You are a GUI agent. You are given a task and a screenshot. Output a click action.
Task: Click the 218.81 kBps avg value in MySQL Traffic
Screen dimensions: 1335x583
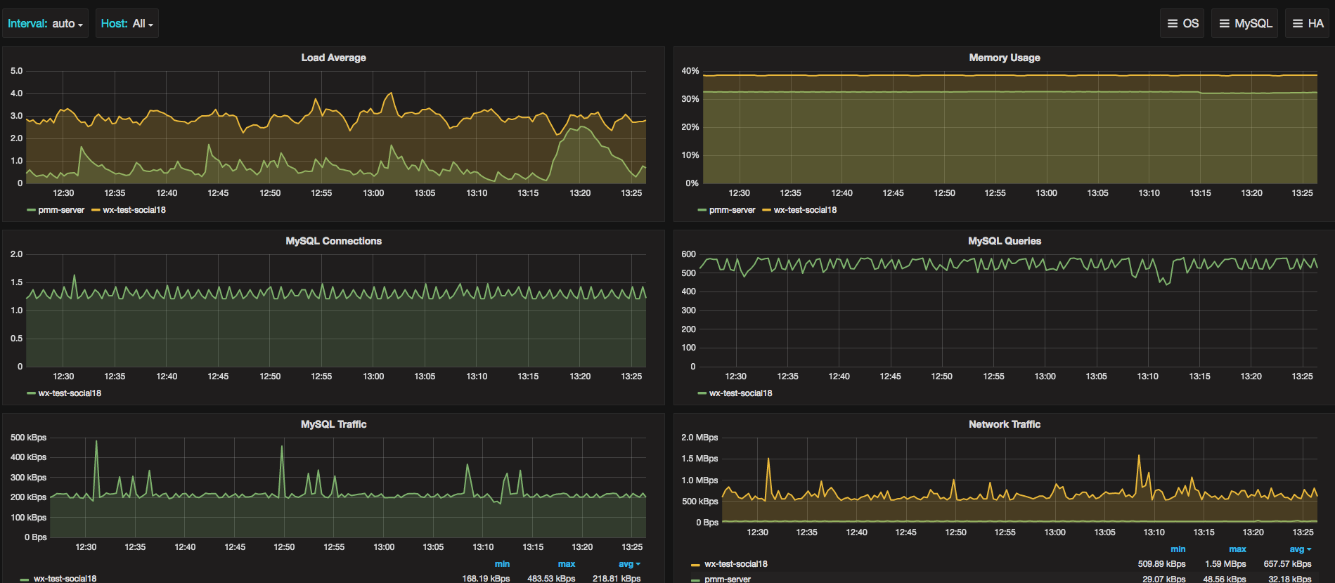pos(617,579)
